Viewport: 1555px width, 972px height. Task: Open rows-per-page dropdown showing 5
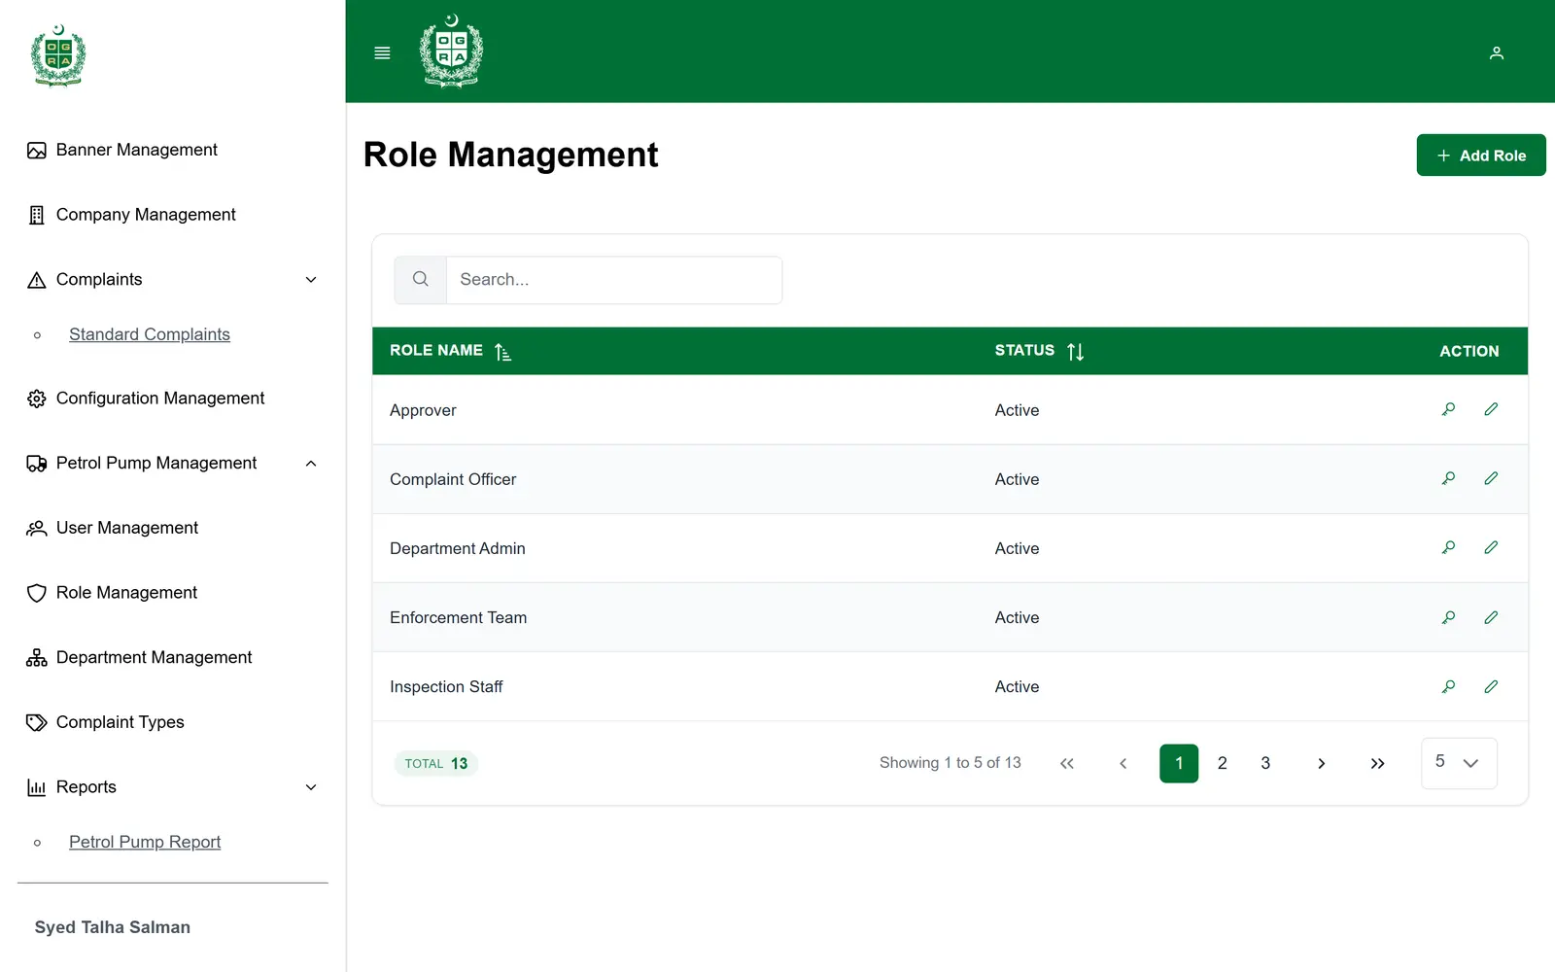[1459, 763]
